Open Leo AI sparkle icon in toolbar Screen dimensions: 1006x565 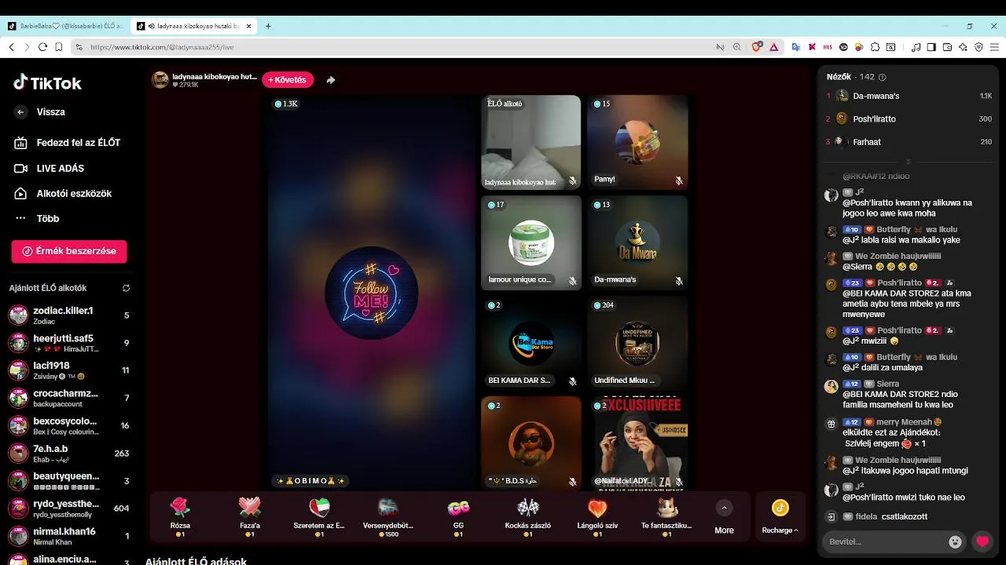coord(963,47)
